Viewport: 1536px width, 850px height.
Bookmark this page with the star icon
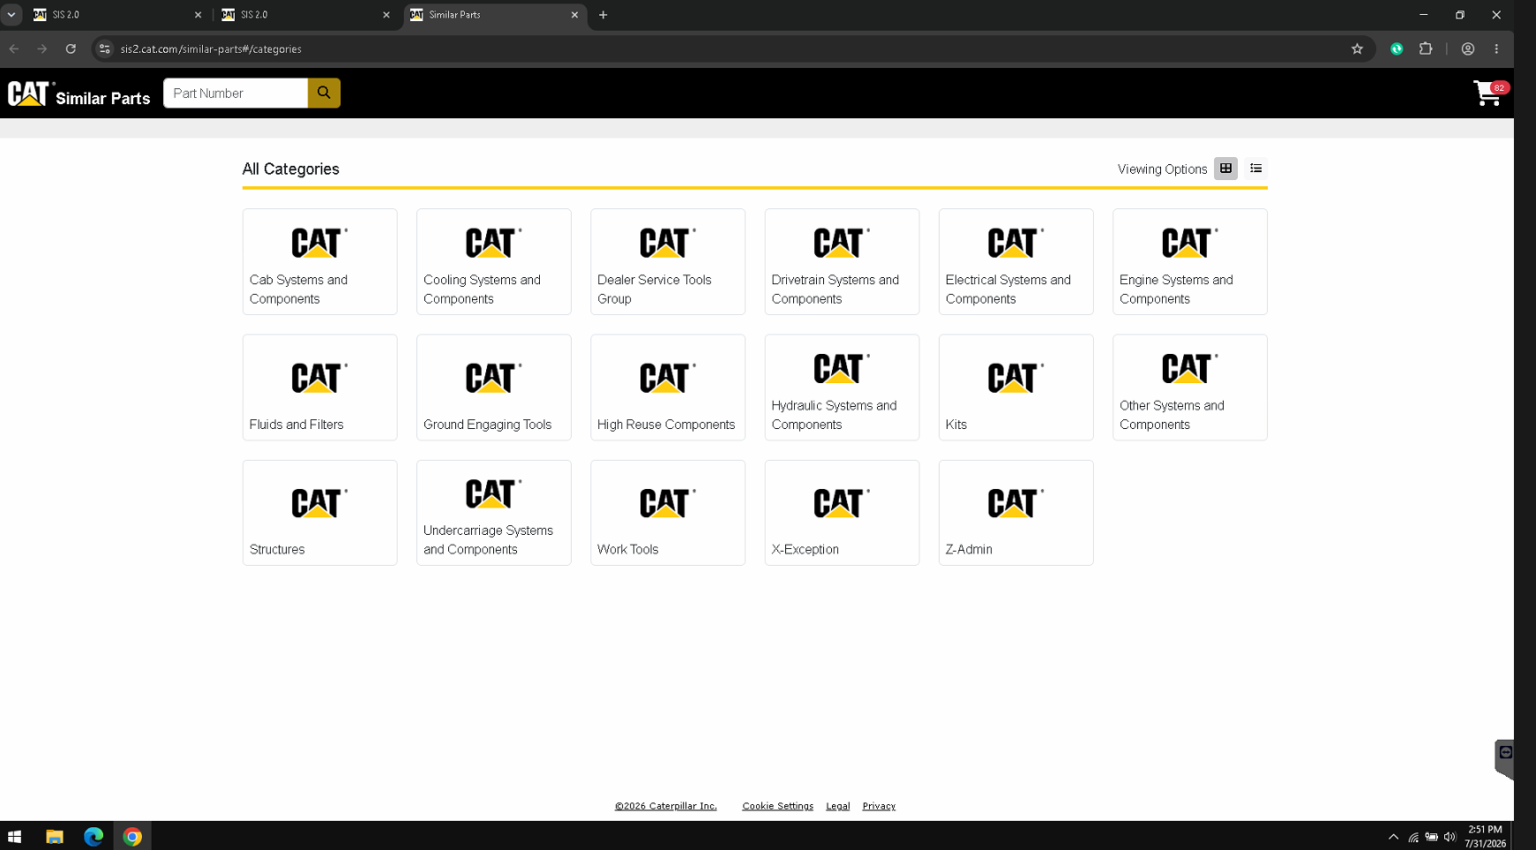(x=1357, y=49)
